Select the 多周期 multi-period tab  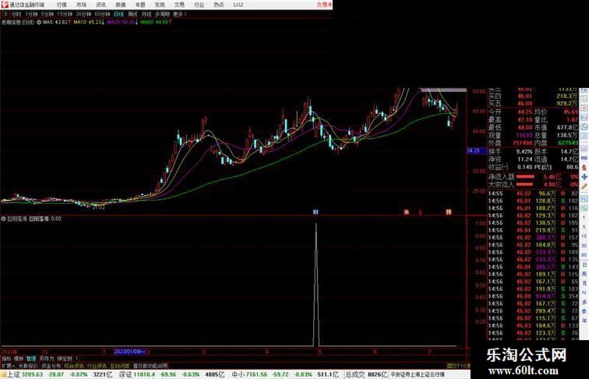point(162,14)
